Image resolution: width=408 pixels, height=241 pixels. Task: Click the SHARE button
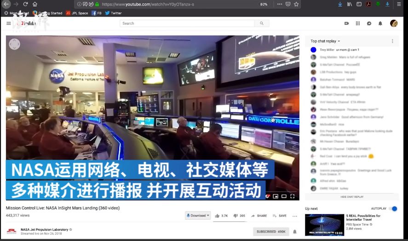point(259,216)
